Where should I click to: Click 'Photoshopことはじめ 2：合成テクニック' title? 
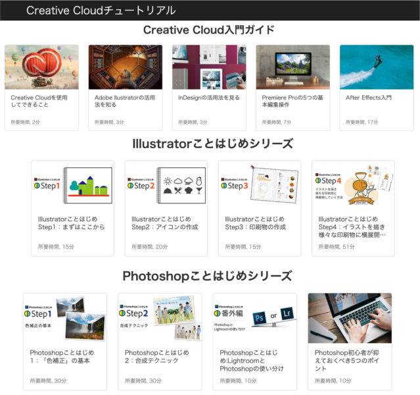[157, 357]
